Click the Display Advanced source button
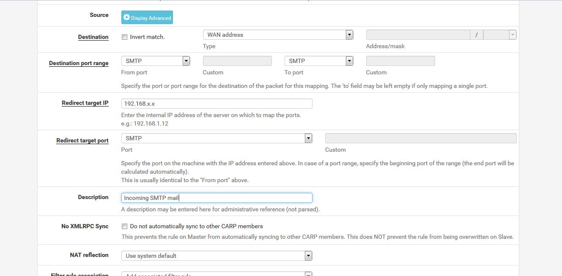This screenshot has height=276, width=562. 147,18
